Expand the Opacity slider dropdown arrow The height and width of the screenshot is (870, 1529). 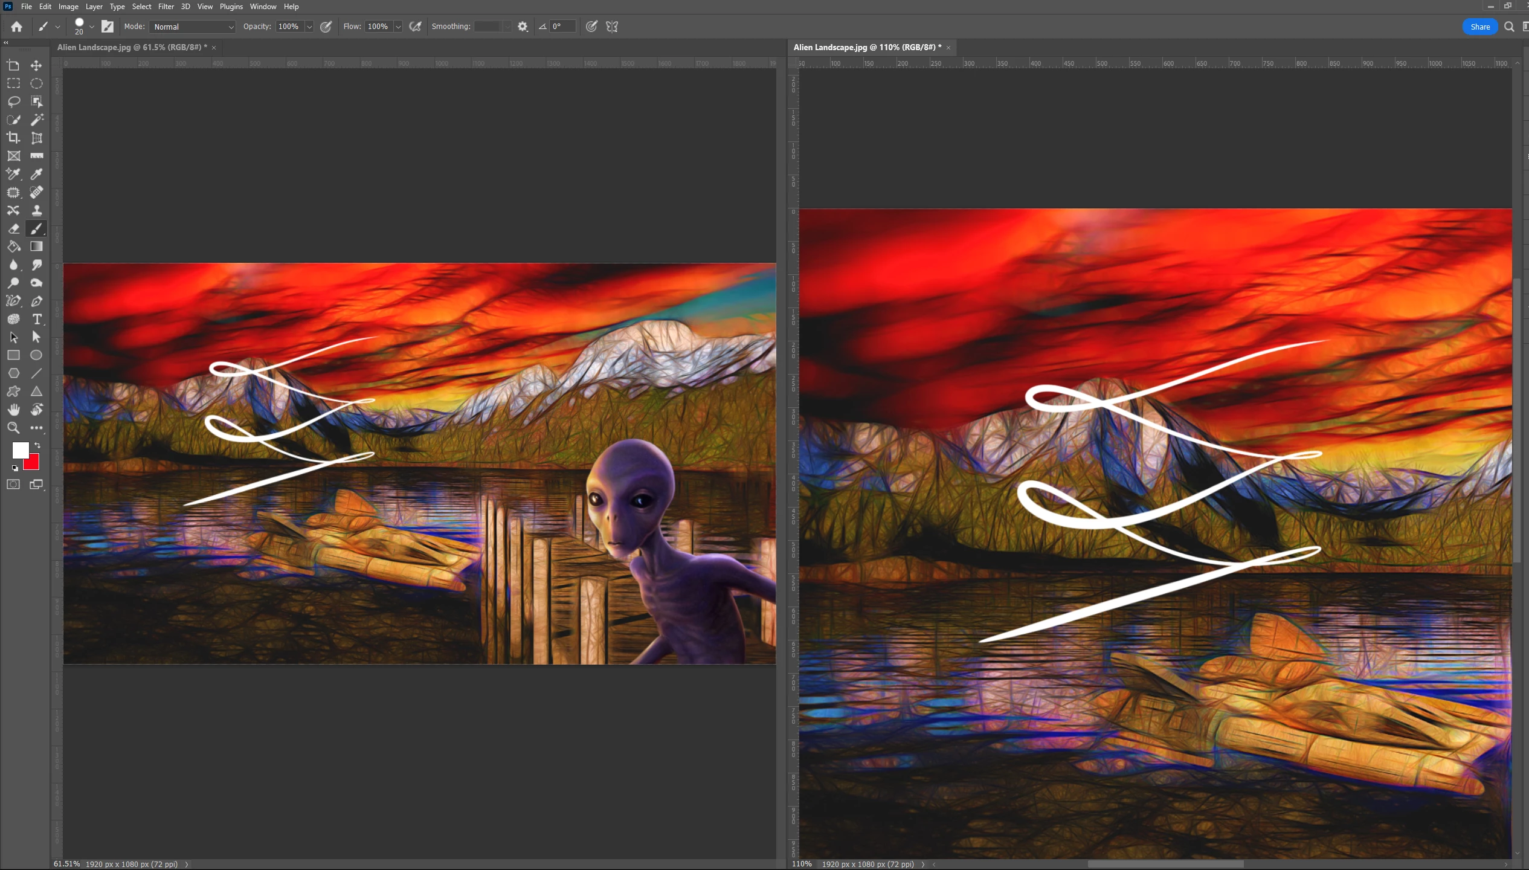(309, 27)
